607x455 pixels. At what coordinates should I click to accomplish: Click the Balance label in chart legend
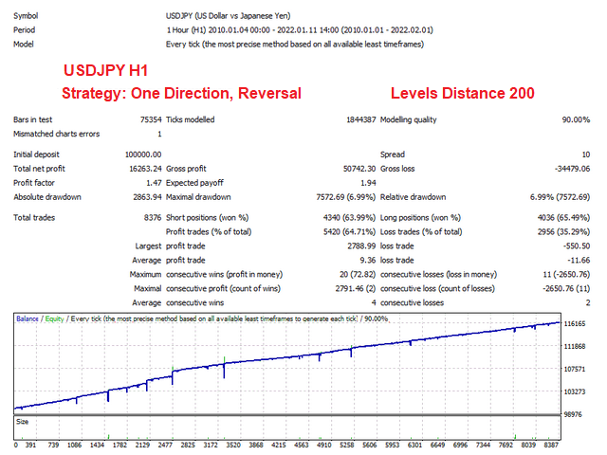coord(28,318)
